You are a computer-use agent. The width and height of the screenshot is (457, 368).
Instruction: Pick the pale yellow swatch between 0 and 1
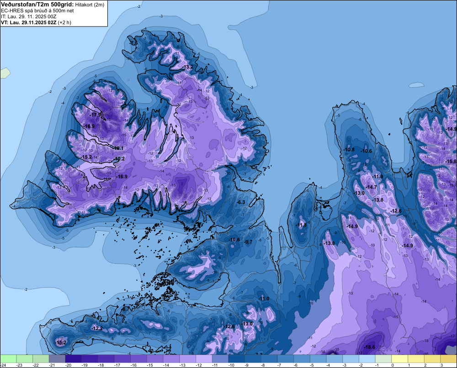[x=399, y=358]
